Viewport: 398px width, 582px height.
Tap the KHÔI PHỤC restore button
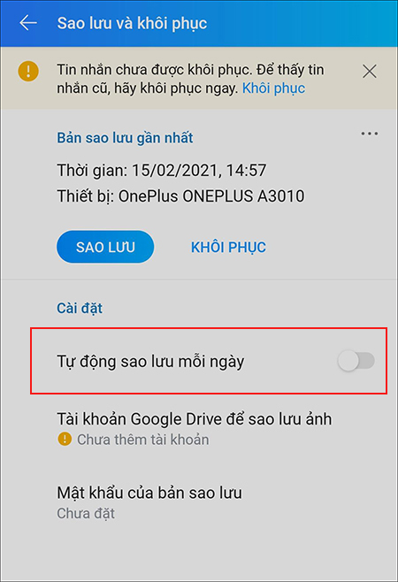click(228, 247)
